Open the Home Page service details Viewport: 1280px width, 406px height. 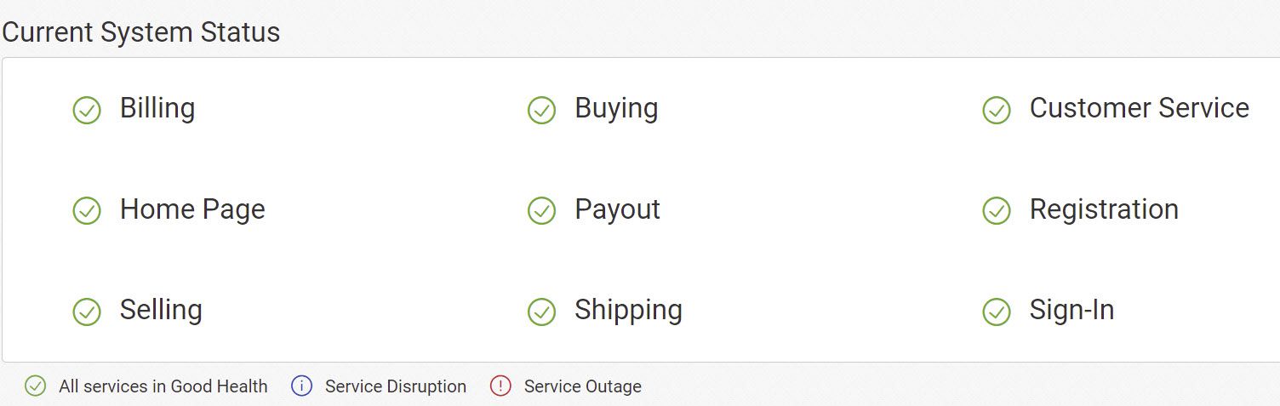coord(192,209)
